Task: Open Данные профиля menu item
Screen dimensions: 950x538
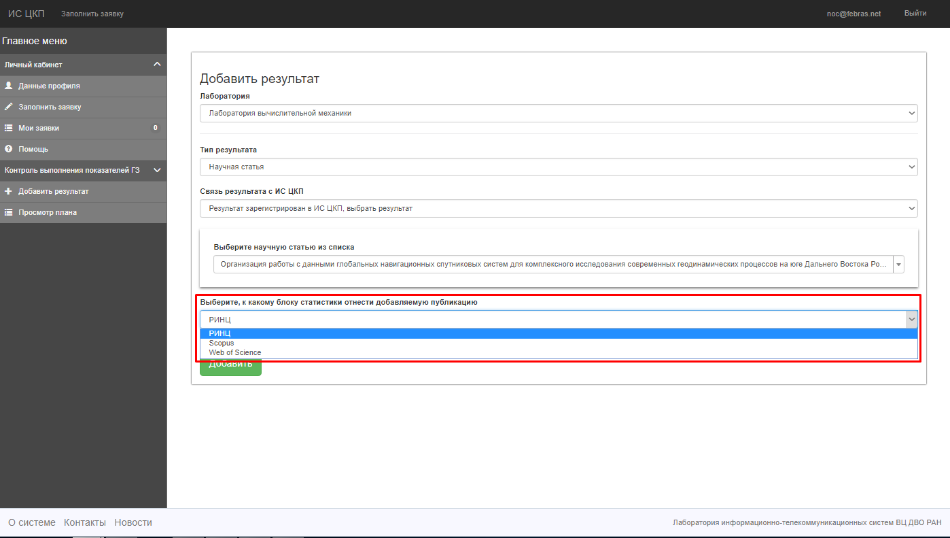Action: pos(83,86)
